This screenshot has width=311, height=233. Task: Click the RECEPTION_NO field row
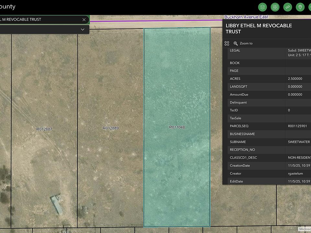pyautogui.click(x=269, y=150)
